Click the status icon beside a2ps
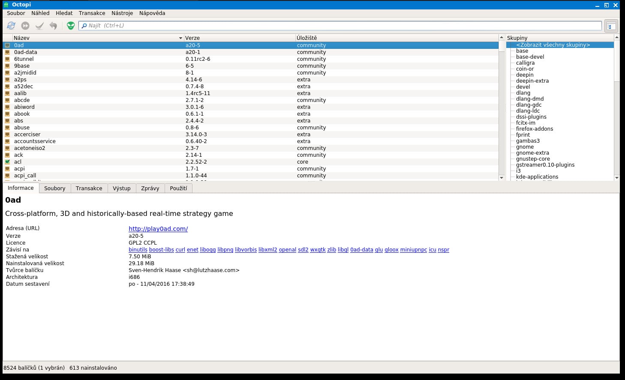The width and height of the screenshot is (625, 380). point(7,80)
